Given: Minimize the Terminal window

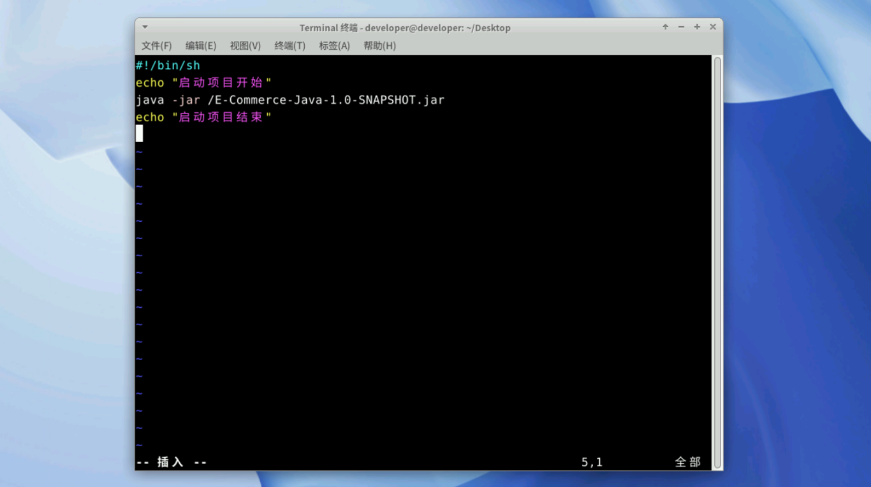Looking at the screenshot, I should click(681, 27).
